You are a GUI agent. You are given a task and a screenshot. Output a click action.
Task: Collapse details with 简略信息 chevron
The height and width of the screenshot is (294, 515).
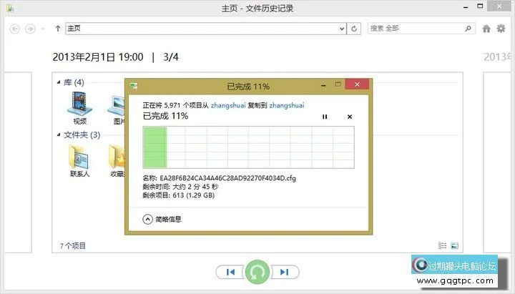(148, 219)
